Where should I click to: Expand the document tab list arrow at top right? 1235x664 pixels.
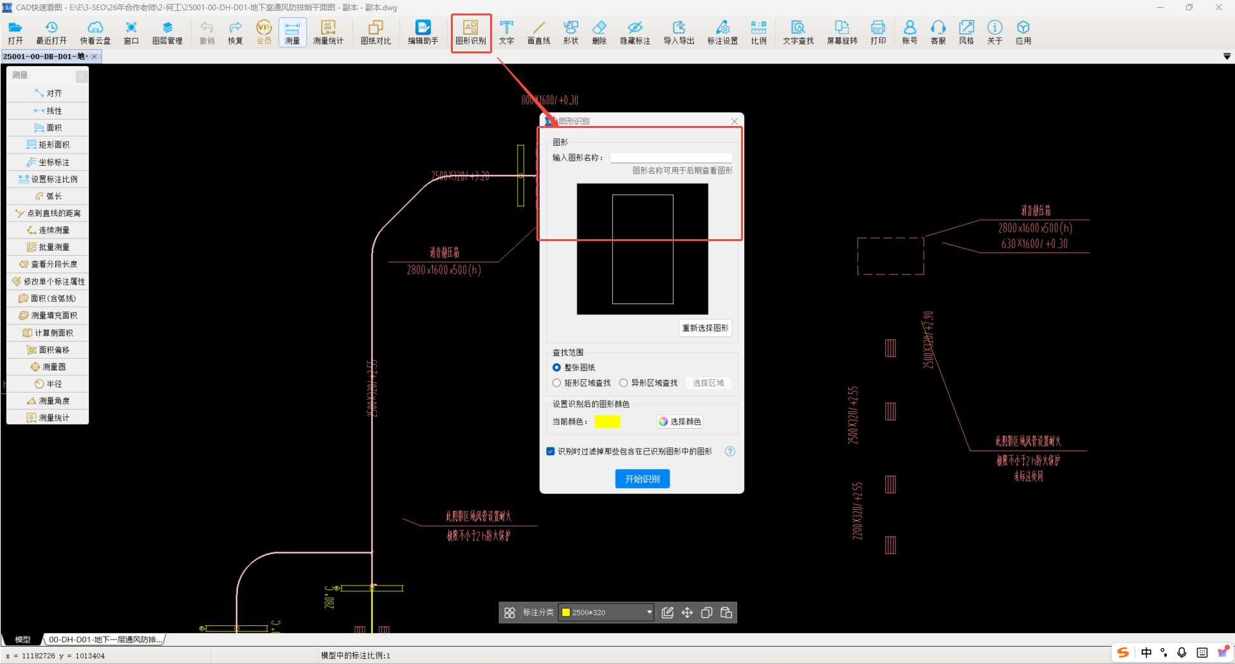point(1227,57)
